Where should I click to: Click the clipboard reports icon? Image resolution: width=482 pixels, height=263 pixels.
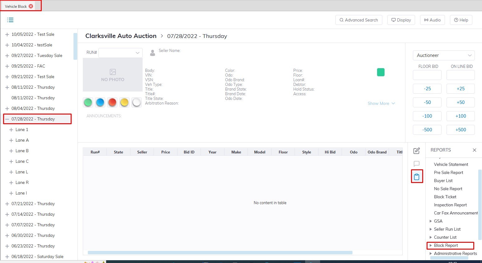[x=417, y=177]
